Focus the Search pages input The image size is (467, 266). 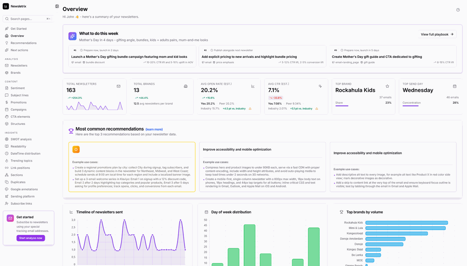(28, 19)
